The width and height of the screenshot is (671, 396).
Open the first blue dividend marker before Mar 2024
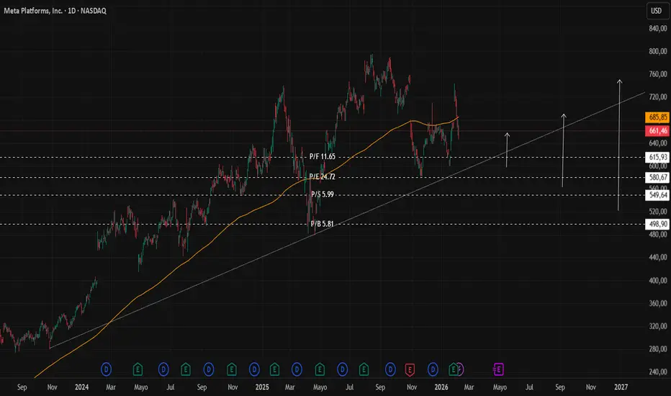coord(106,369)
